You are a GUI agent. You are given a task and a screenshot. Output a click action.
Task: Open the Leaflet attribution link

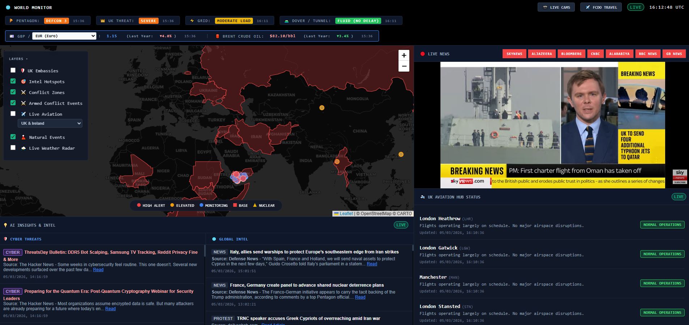[x=346, y=214]
